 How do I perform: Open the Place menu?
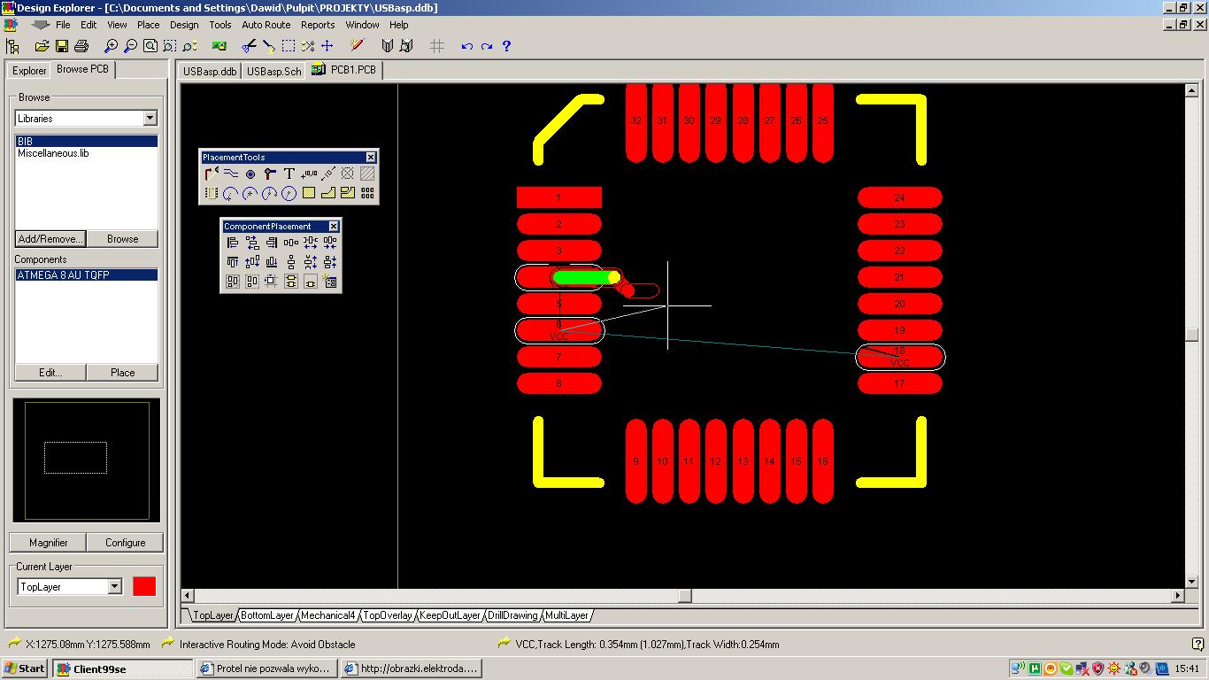(x=148, y=25)
